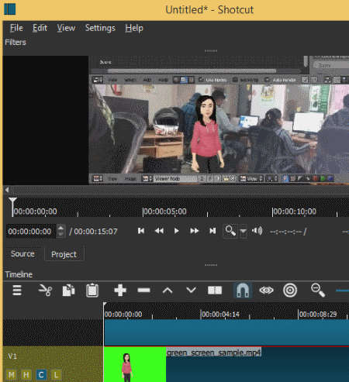This screenshot has height=382, width=349.
Task: Click the Filters panel title
Action: (16, 42)
